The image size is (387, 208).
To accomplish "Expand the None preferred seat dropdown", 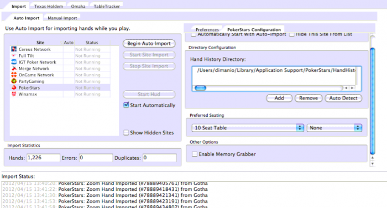I will (x=334, y=128).
